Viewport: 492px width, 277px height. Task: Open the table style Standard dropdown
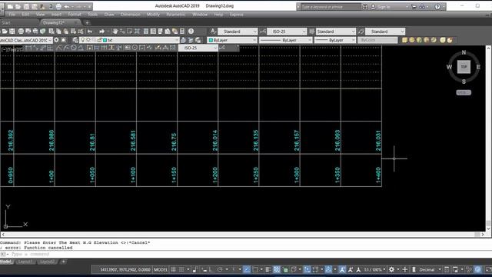tap(336, 32)
